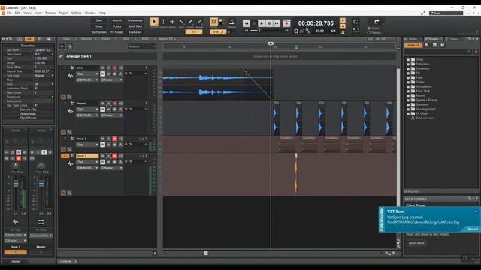The width and height of the screenshot is (481, 270).
Task: Click the playhead marker on the timeline ruler
Action: pos(271,43)
